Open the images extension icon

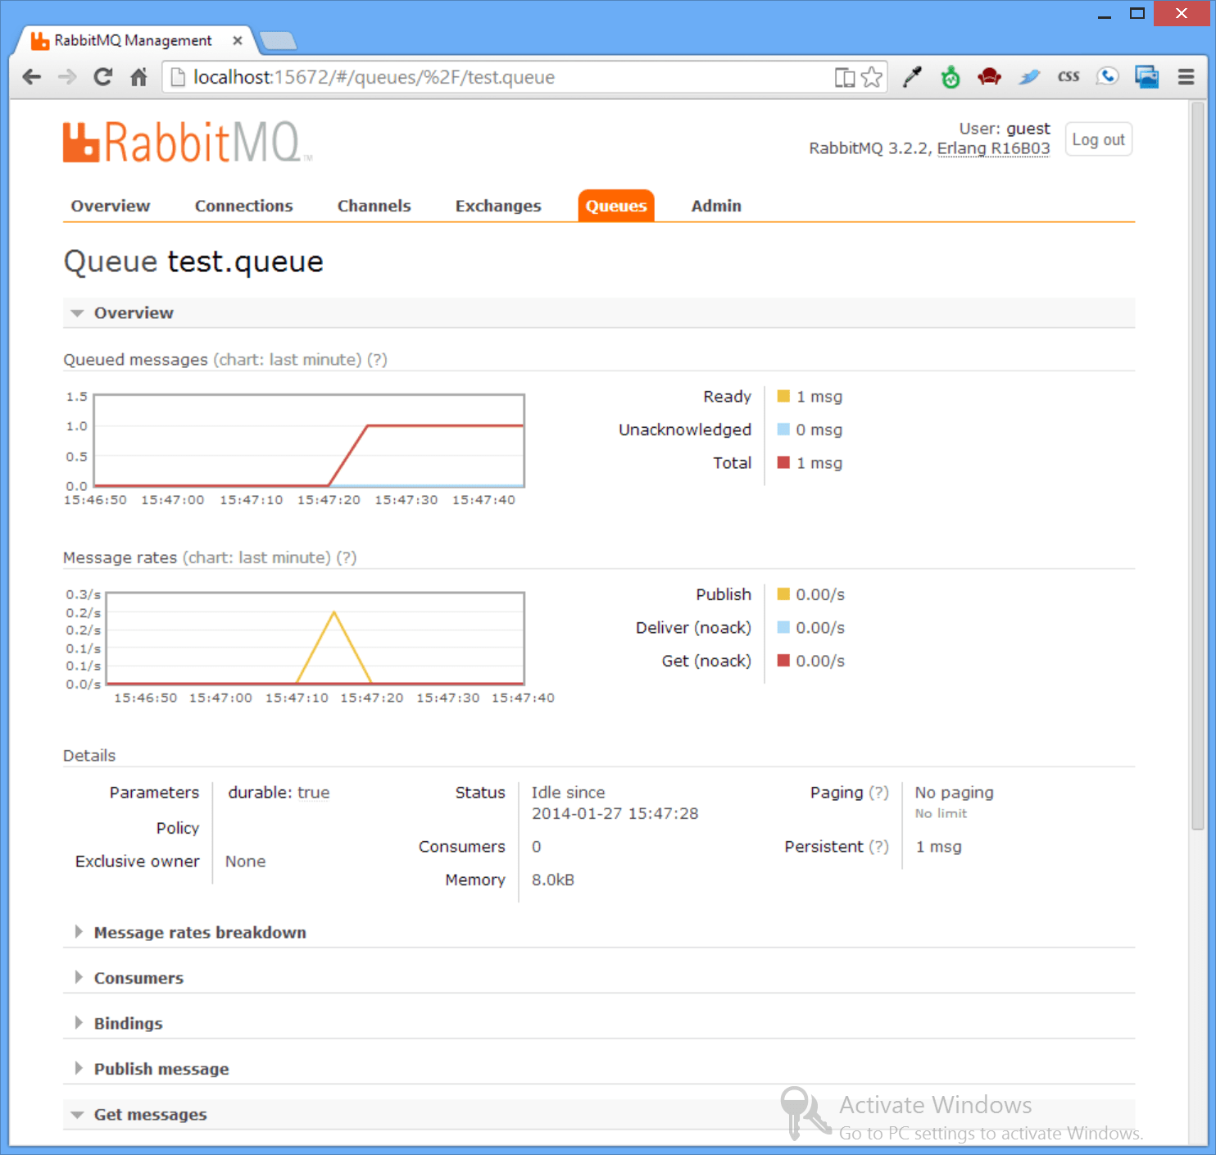click(1147, 76)
